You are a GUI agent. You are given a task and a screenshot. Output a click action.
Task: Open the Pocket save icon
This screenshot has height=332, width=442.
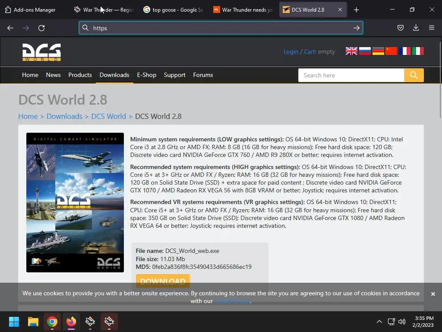pyautogui.click(x=401, y=28)
